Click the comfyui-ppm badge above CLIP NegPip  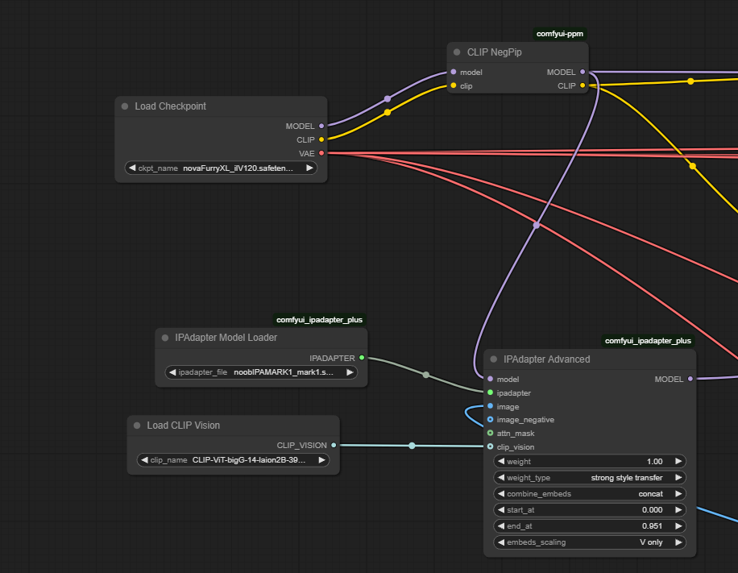(x=560, y=34)
